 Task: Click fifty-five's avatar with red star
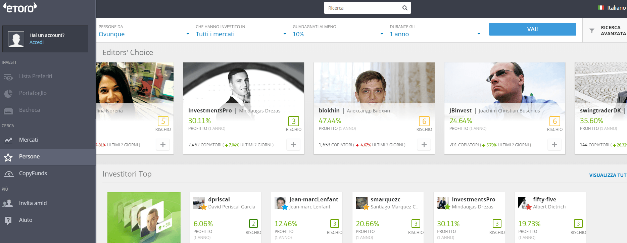click(x=524, y=203)
